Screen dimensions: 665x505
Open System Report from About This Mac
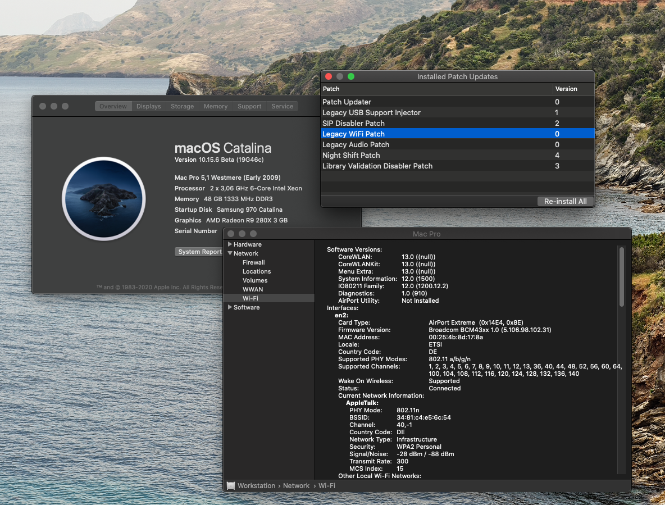click(199, 252)
